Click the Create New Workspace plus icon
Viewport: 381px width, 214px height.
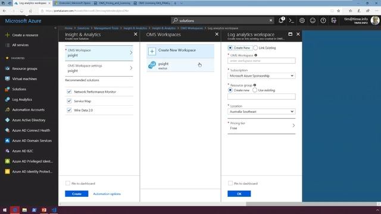pyautogui.click(x=152, y=52)
